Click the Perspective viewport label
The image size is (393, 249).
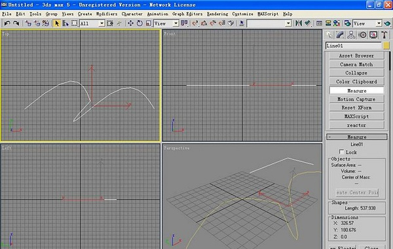(x=177, y=148)
